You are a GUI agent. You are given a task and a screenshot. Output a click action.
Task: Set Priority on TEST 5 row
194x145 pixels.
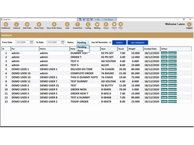pyautogui.click(x=172, y=65)
